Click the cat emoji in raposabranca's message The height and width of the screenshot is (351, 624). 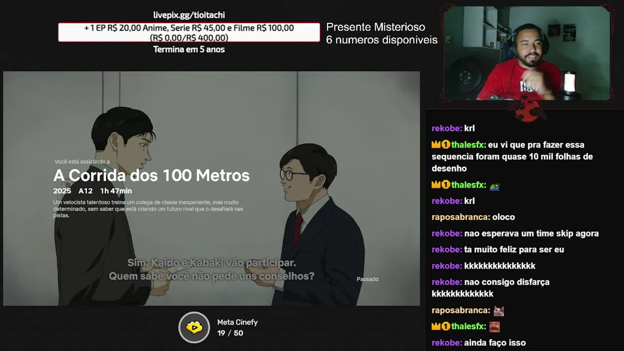(x=498, y=311)
